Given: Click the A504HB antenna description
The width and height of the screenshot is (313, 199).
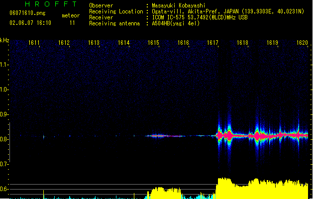Looking at the screenshot, I should pos(176,23).
